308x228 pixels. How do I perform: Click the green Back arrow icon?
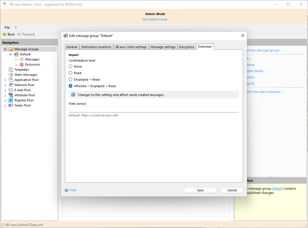[5, 34]
